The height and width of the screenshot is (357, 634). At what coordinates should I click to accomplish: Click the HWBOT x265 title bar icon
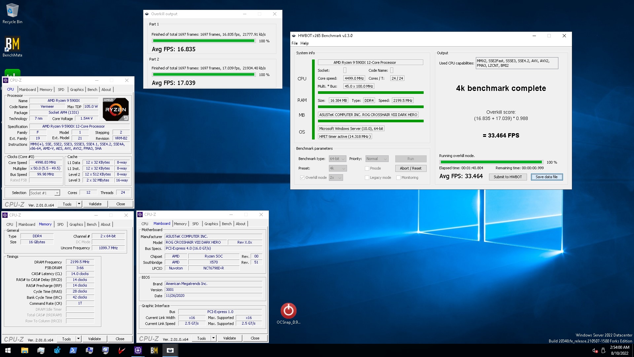[294, 36]
